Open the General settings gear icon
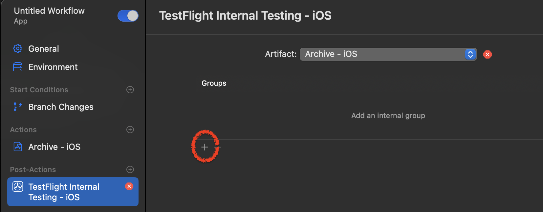This screenshot has width=543, height=212. [x=18, y=48]
